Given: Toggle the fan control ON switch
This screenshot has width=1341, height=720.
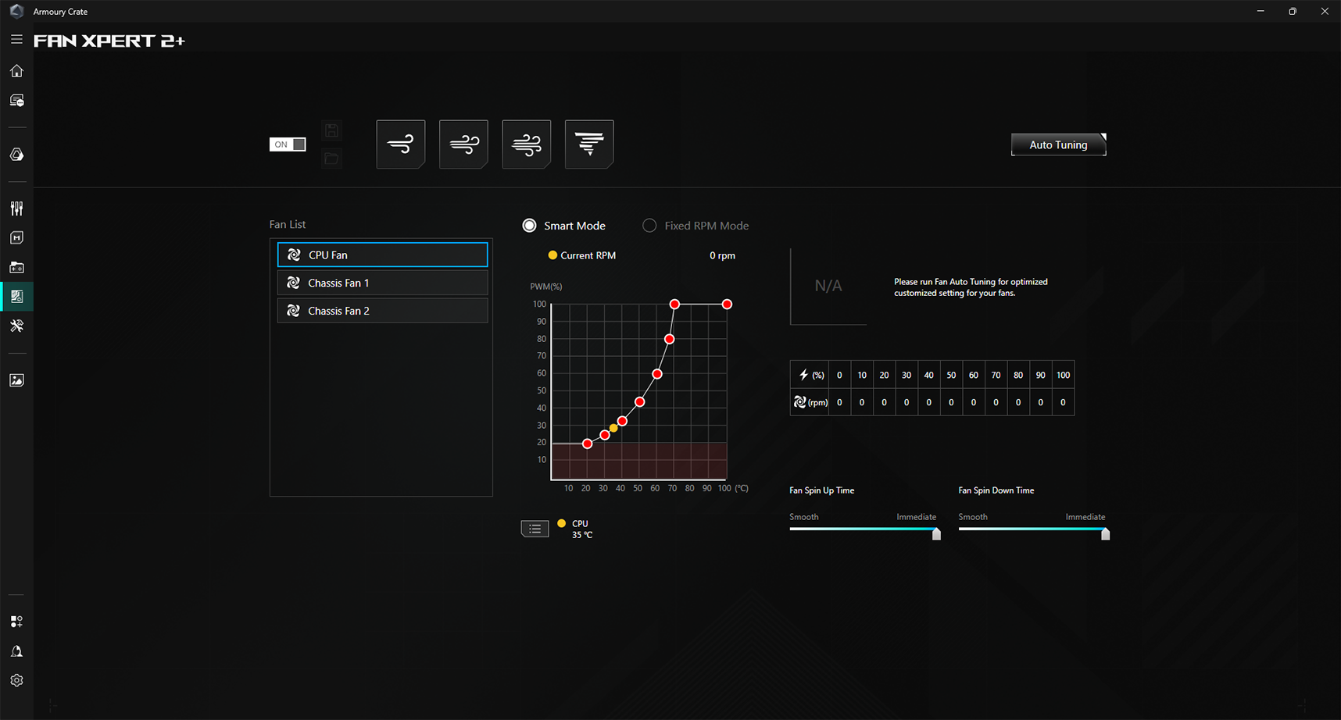Looking at the screenshot, I should point(288,144).
